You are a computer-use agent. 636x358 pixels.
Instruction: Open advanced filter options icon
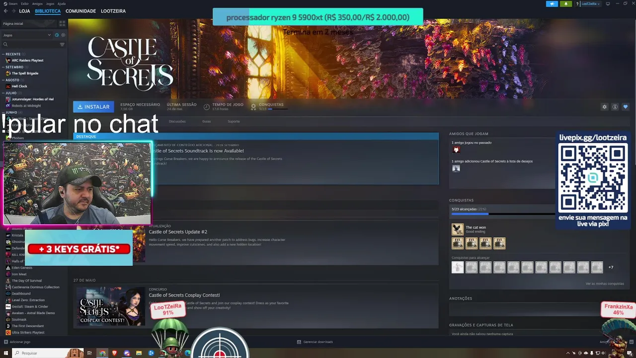tap(62, 44)
